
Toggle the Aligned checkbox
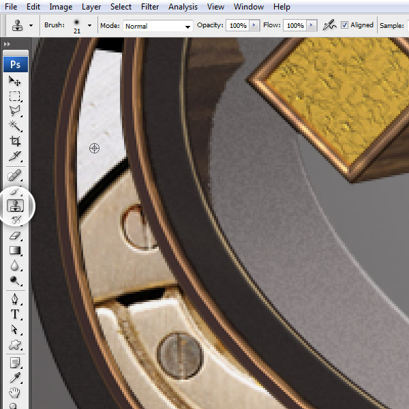[344, 25]
